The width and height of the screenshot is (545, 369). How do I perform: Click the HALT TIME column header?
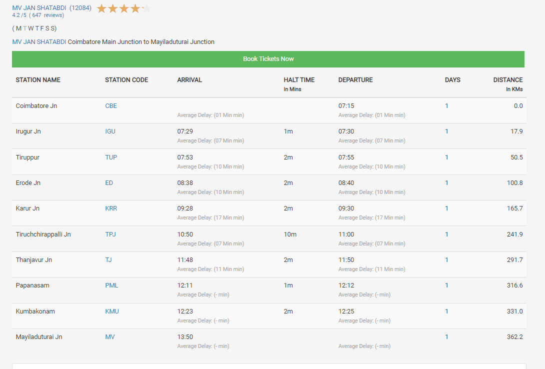[x=299, y=80]
